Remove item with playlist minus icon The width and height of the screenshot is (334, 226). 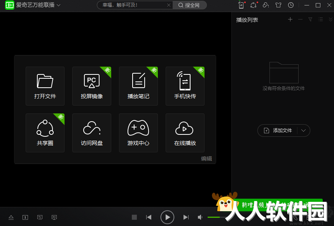coord(300,19)
